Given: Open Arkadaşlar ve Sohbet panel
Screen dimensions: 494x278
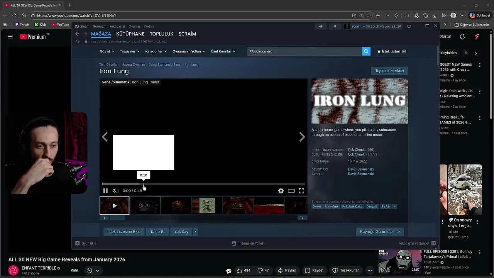Looking at the screenshot, I should [417, 244].
